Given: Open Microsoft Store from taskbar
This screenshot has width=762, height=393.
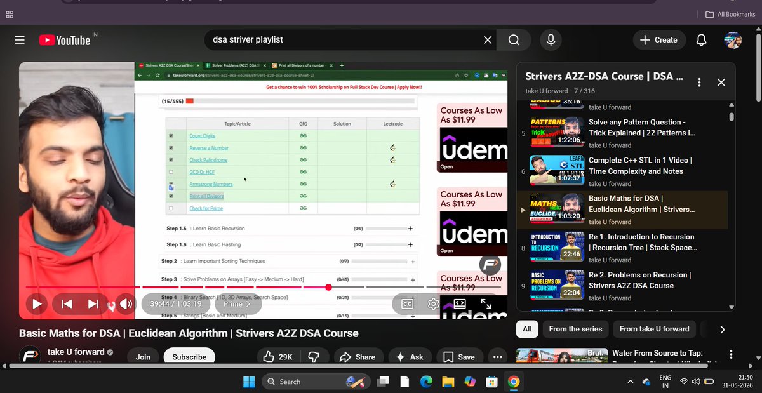Looking at the screenshot, I should coord(491,382).
